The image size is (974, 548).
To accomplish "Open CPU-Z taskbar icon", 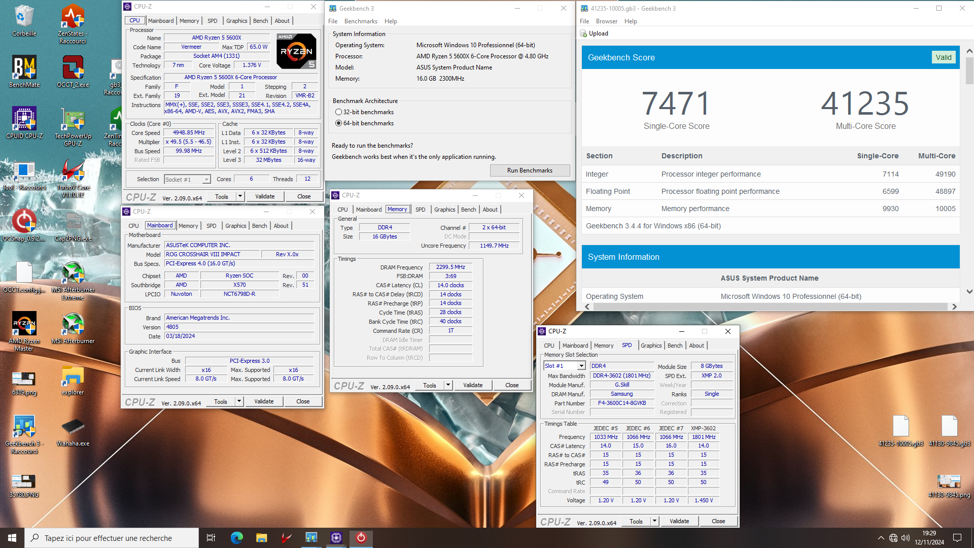I will 336,538.
